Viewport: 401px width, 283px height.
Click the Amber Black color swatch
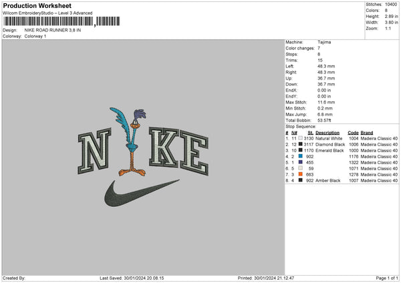click(x=301, y=180)
